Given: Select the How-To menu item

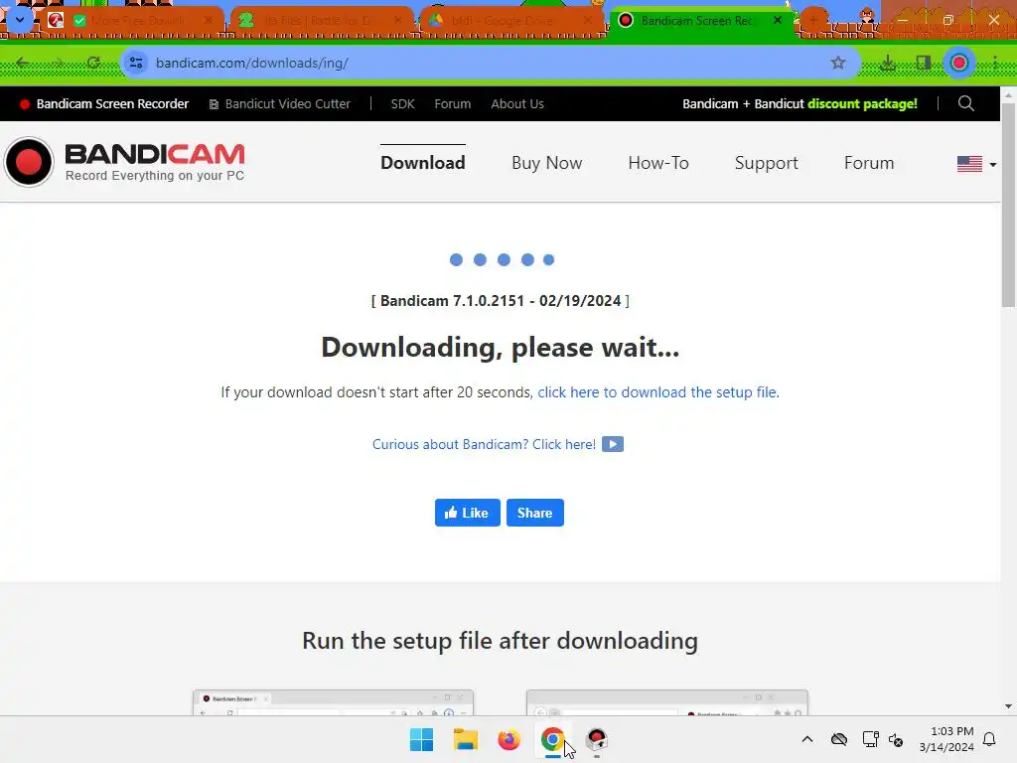Looking at the screenshot, I should [658, 163].
